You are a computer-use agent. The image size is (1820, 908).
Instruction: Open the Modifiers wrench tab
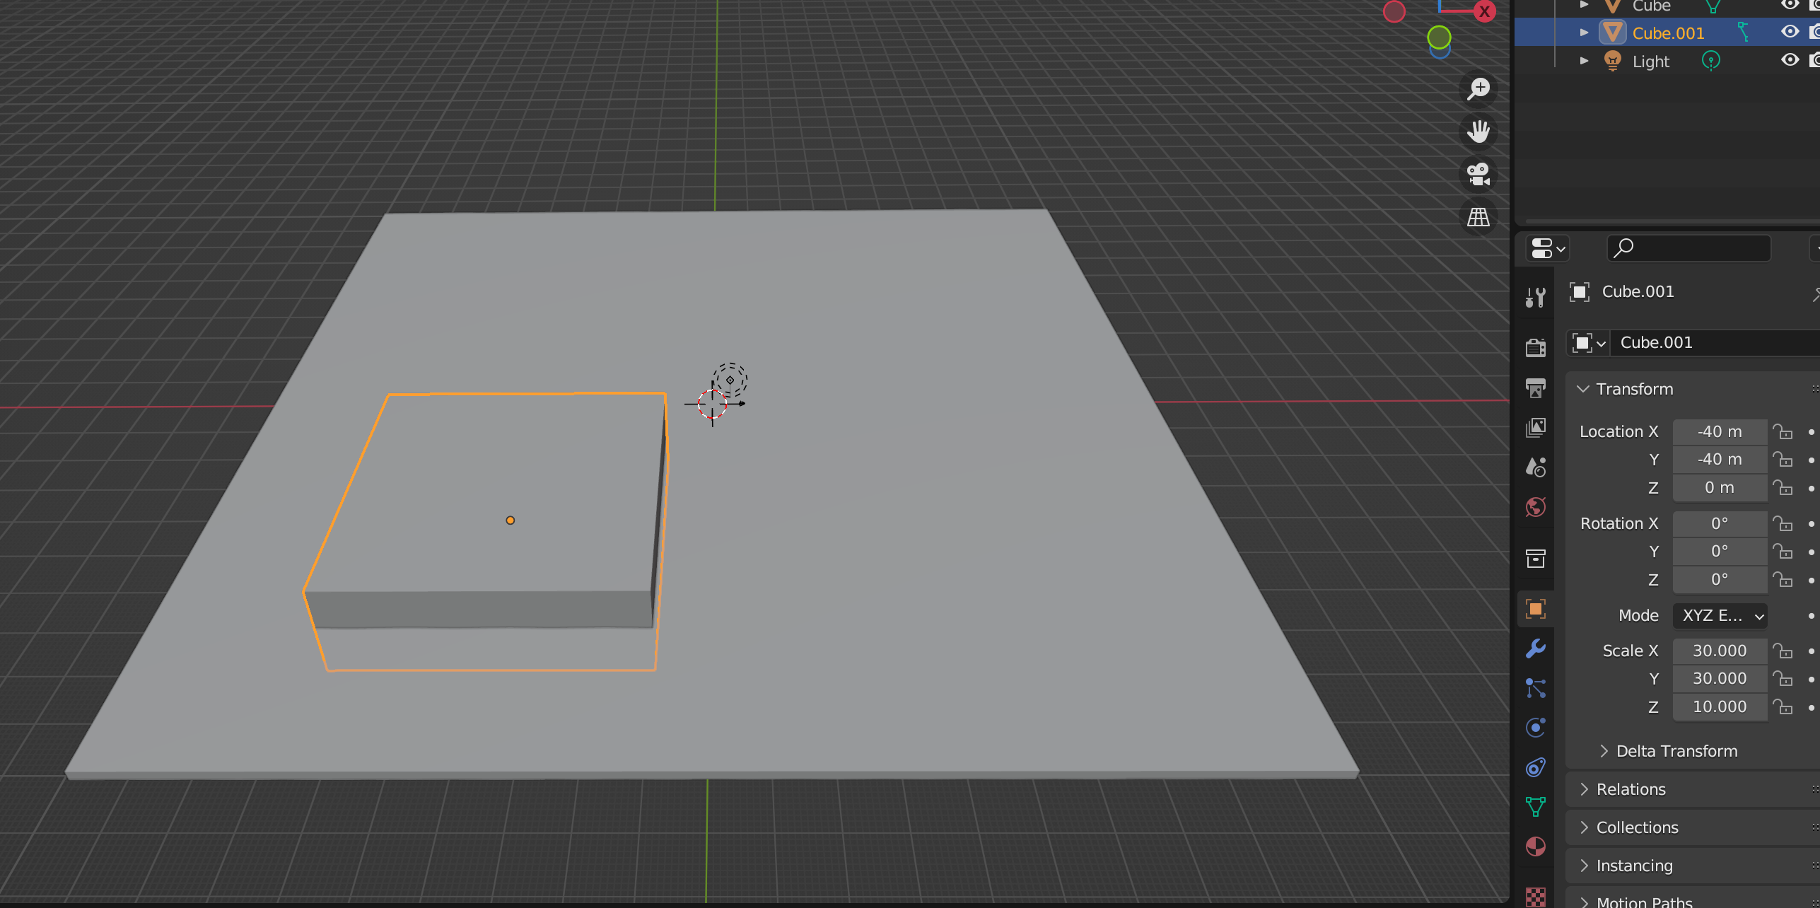[1536, 648]
